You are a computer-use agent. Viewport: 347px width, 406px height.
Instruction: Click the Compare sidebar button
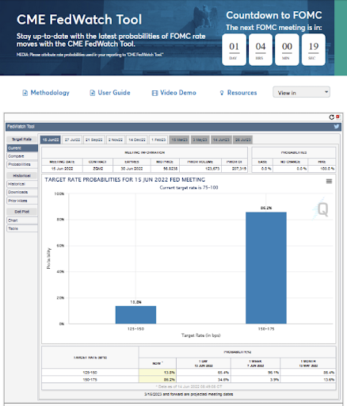tap(22, 156)
